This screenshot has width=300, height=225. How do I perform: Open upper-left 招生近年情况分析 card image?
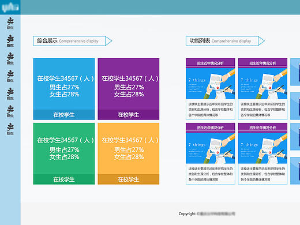coord(211,84)
